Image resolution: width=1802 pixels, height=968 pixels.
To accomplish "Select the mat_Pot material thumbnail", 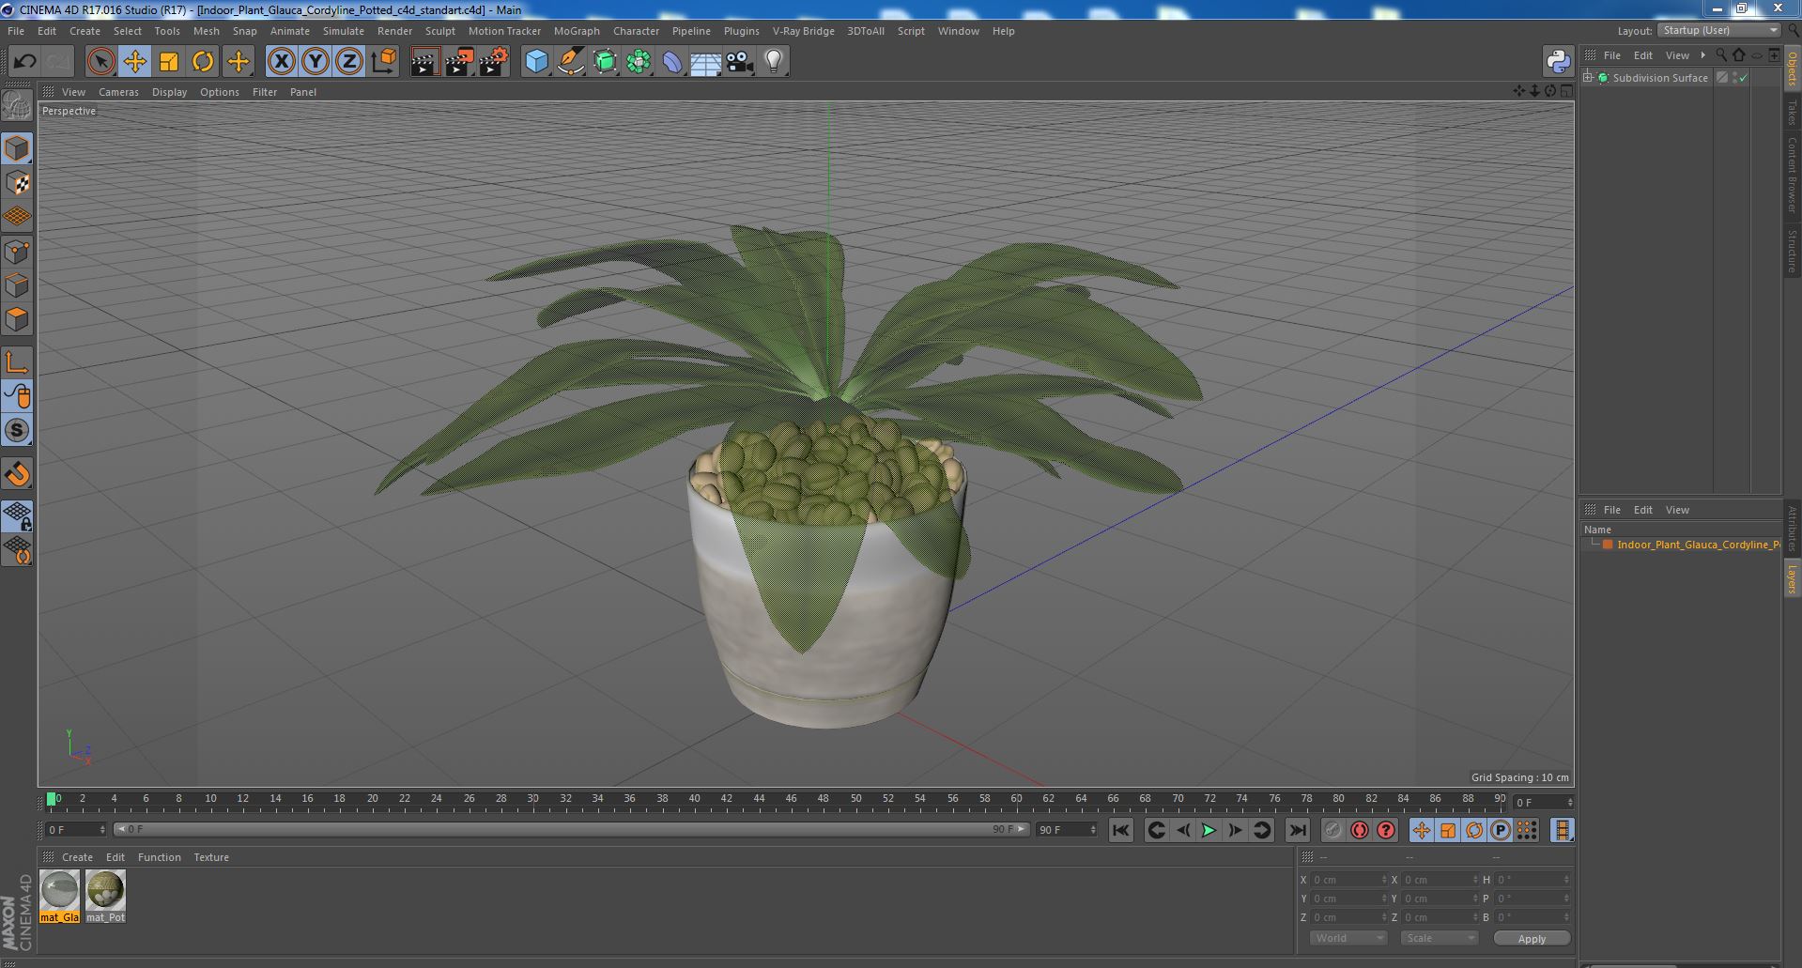I will tap(105, 896).
